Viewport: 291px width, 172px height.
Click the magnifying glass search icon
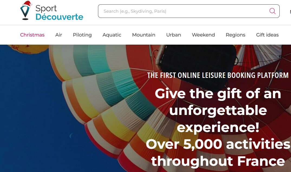tap(272, 11)
